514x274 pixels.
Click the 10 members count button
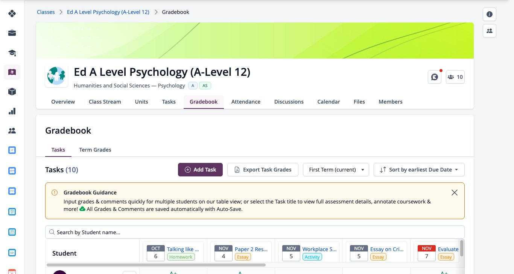pyautogui.click(x=455, y=77)
